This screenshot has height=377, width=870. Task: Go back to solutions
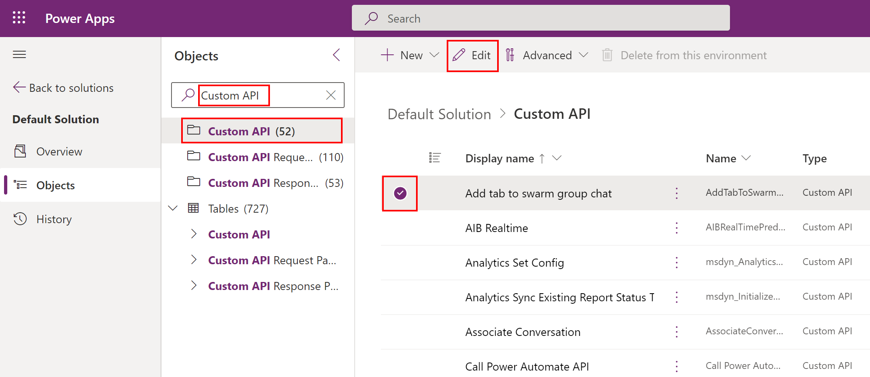coord(63,87)
